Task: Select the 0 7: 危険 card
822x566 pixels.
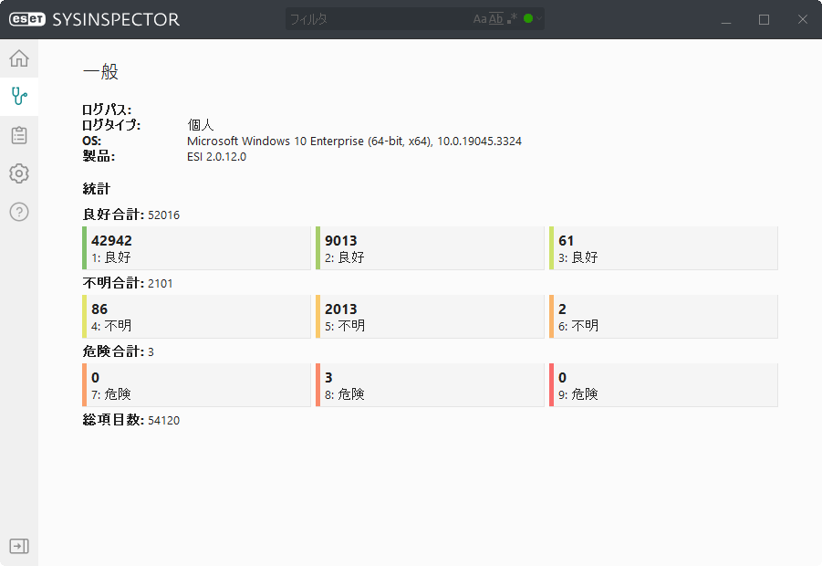Action: (x=196, y=385)
